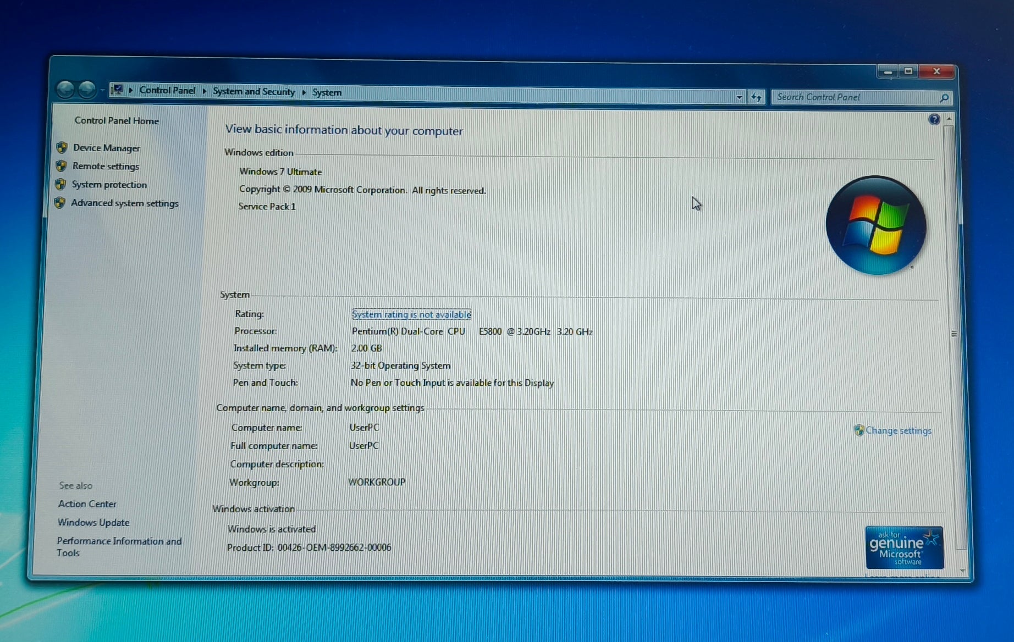
Task: Select Full computer name value UserPC
Action: tap(363, 446)
